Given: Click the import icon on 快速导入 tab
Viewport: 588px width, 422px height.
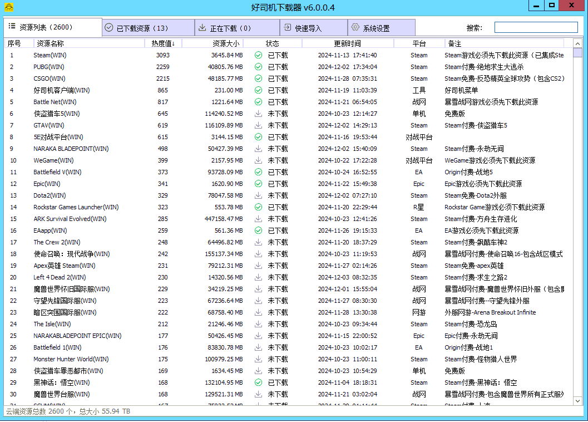Looking at the screenshot, I should 287,27.
